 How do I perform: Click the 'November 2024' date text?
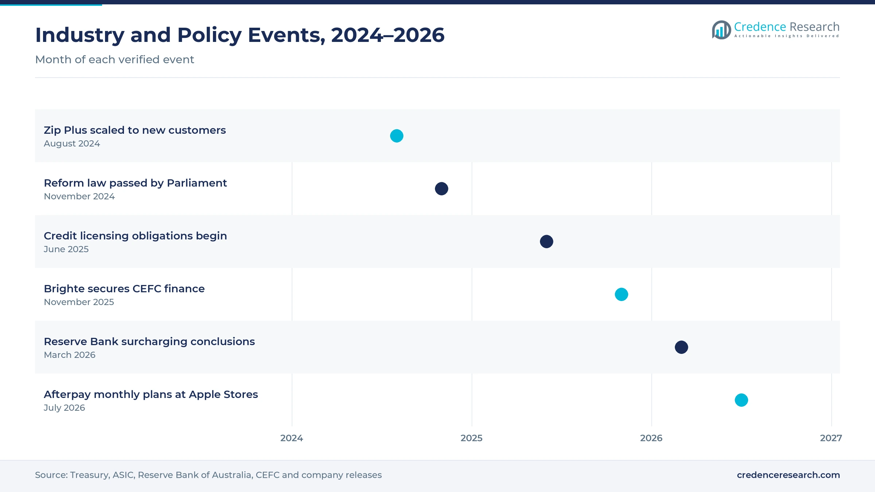tap(79, 196)
